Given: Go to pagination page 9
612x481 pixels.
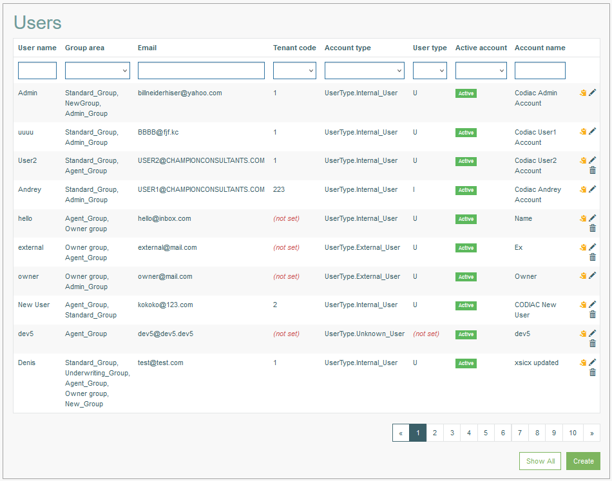Looking at the screenshot, I should pyautogui.click(x=554, y=433).
